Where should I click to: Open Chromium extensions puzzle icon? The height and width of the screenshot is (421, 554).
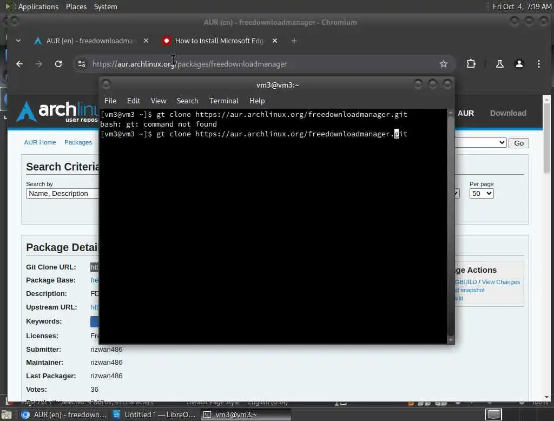coord(471,64)
